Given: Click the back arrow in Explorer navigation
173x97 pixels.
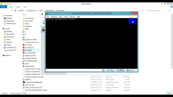Looking at the screenshot, I should 2,11.
